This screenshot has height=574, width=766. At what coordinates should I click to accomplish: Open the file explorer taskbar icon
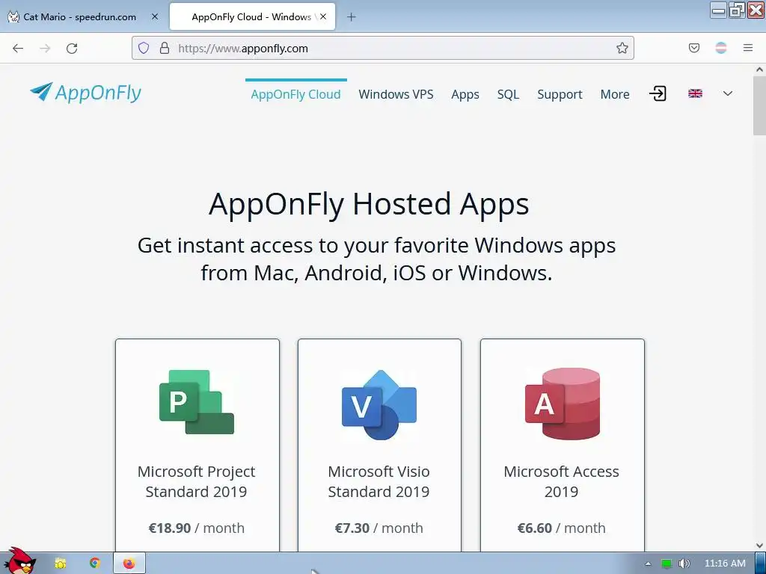click(x=60, y=564)
